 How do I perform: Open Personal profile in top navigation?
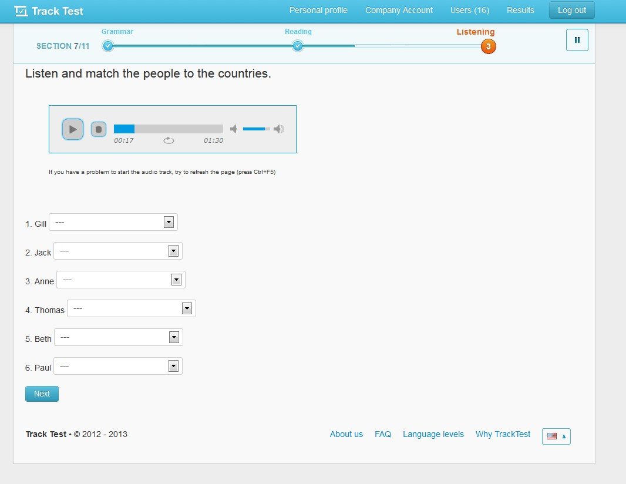tap(319, 11)
